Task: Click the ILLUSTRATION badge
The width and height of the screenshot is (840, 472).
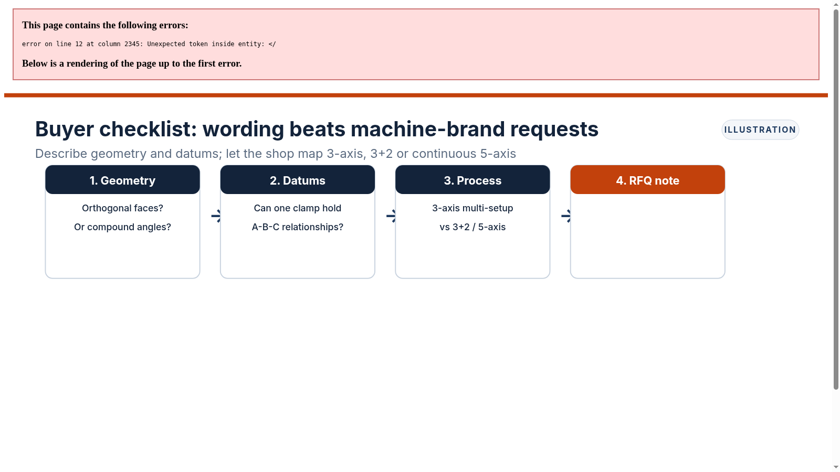Action: (x=760, y=130)
